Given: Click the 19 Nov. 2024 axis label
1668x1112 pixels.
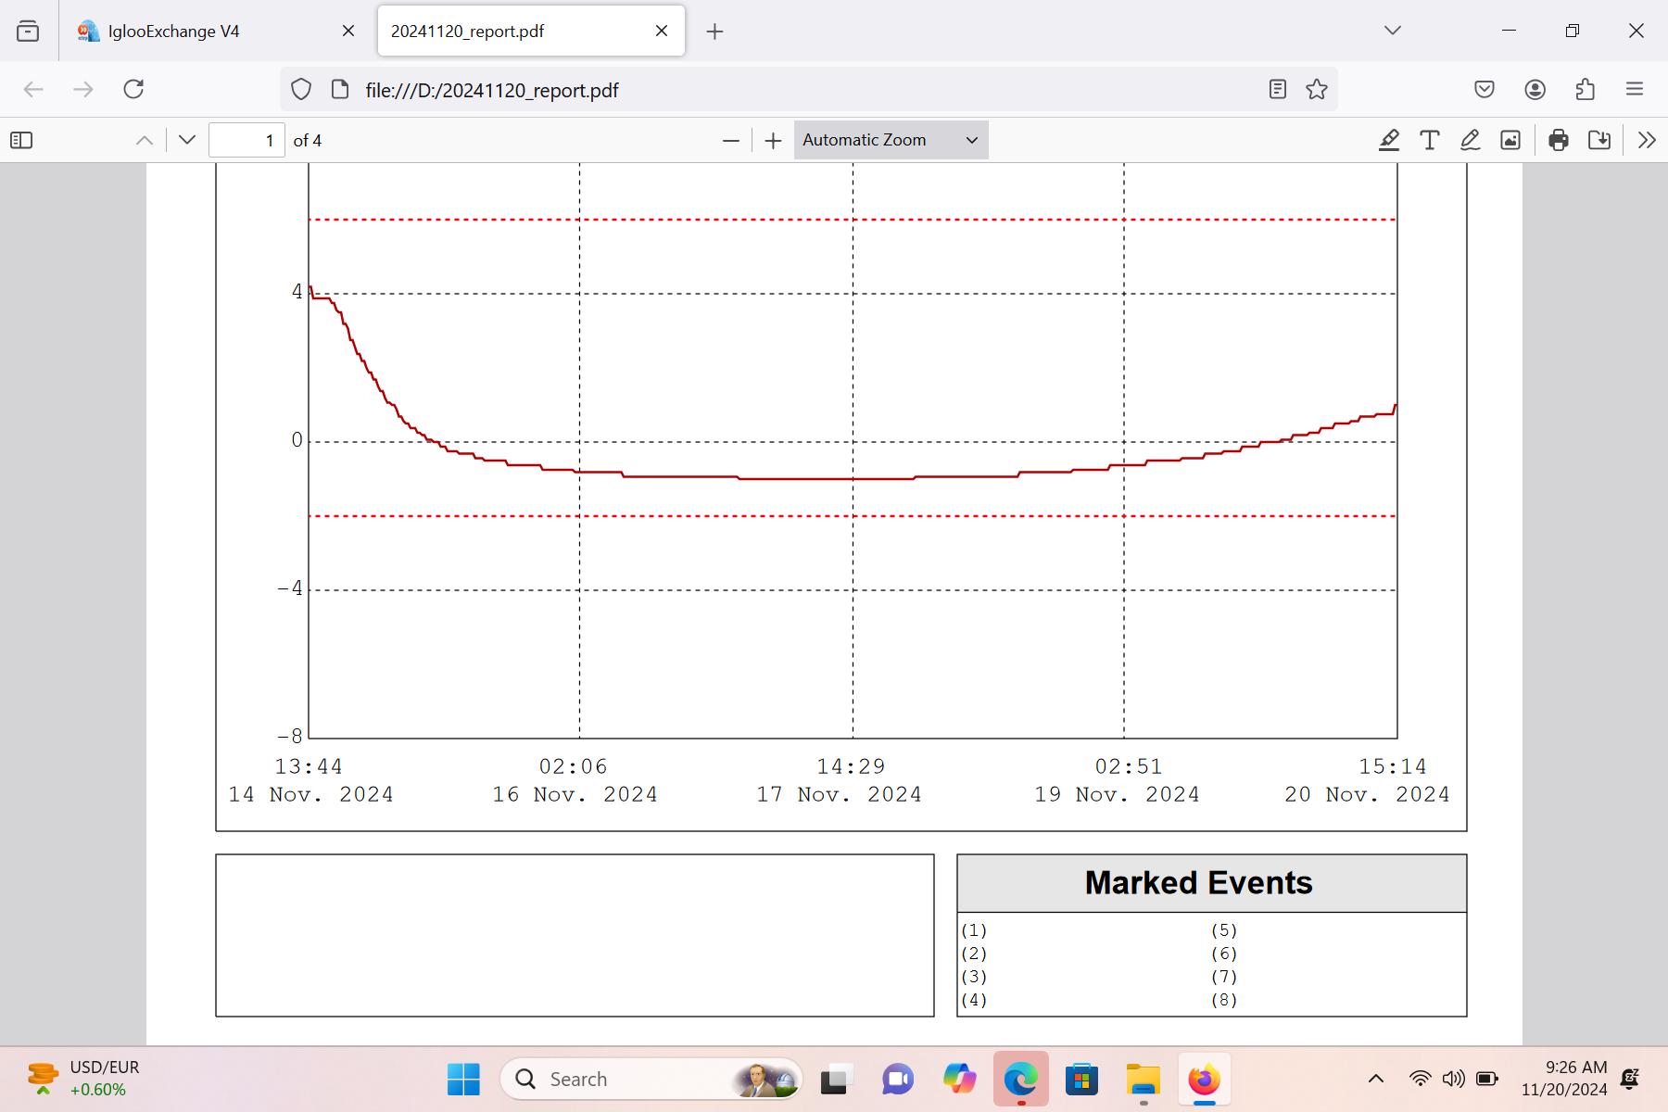Looking at the screenshot, I should click(1117, 794).
